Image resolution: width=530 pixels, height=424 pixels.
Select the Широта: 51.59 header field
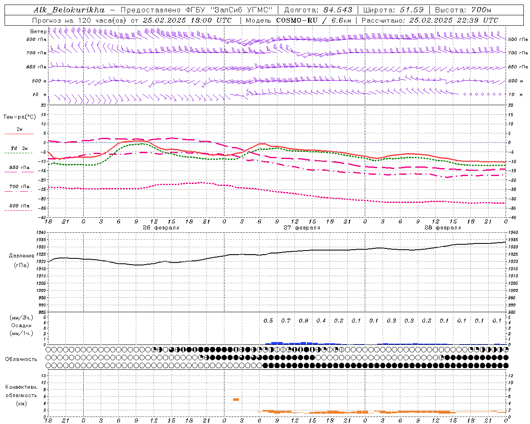coord(393,10)
